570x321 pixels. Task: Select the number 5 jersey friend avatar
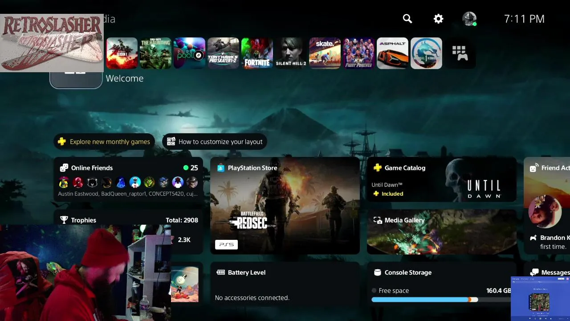[x=135, y=182]
